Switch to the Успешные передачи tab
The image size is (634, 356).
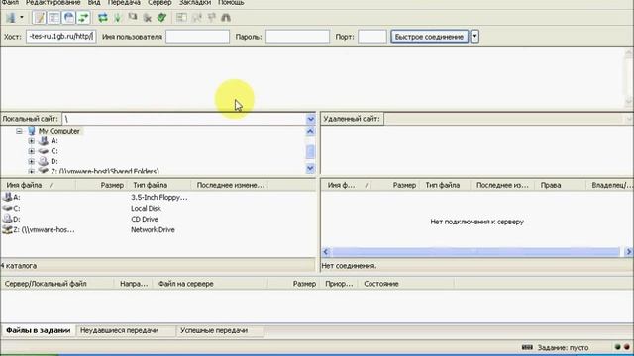point(220,330)
